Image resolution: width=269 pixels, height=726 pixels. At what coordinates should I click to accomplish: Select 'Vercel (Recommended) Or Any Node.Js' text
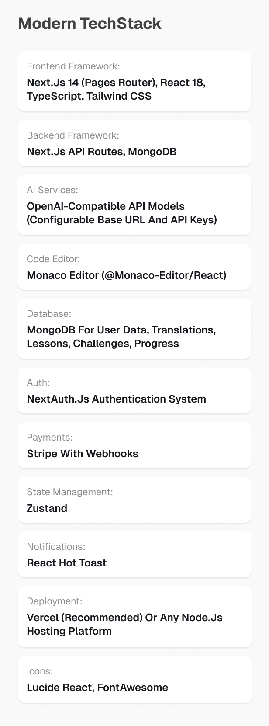[124, 618]
